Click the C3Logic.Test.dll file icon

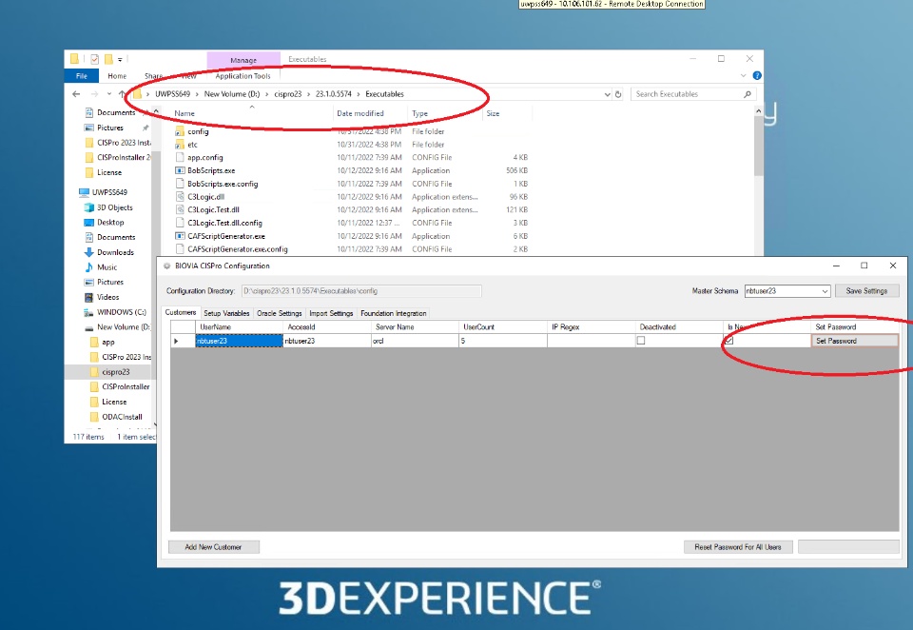[x=180, y=209]
